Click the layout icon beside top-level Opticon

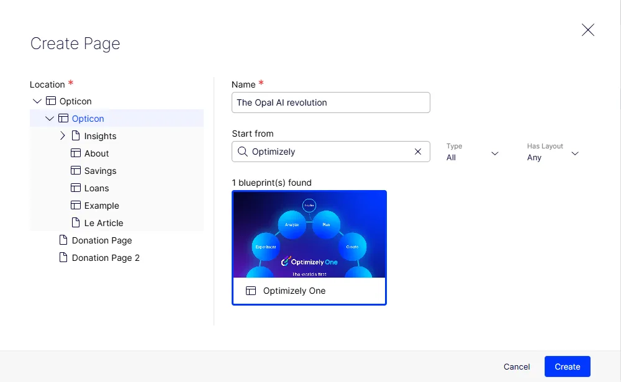51,101
